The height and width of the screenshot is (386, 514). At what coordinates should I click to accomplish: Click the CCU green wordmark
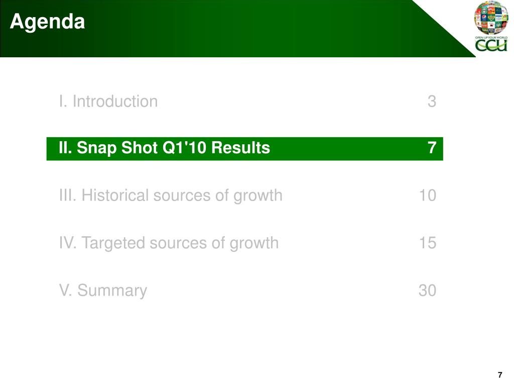tap(491, 45)
